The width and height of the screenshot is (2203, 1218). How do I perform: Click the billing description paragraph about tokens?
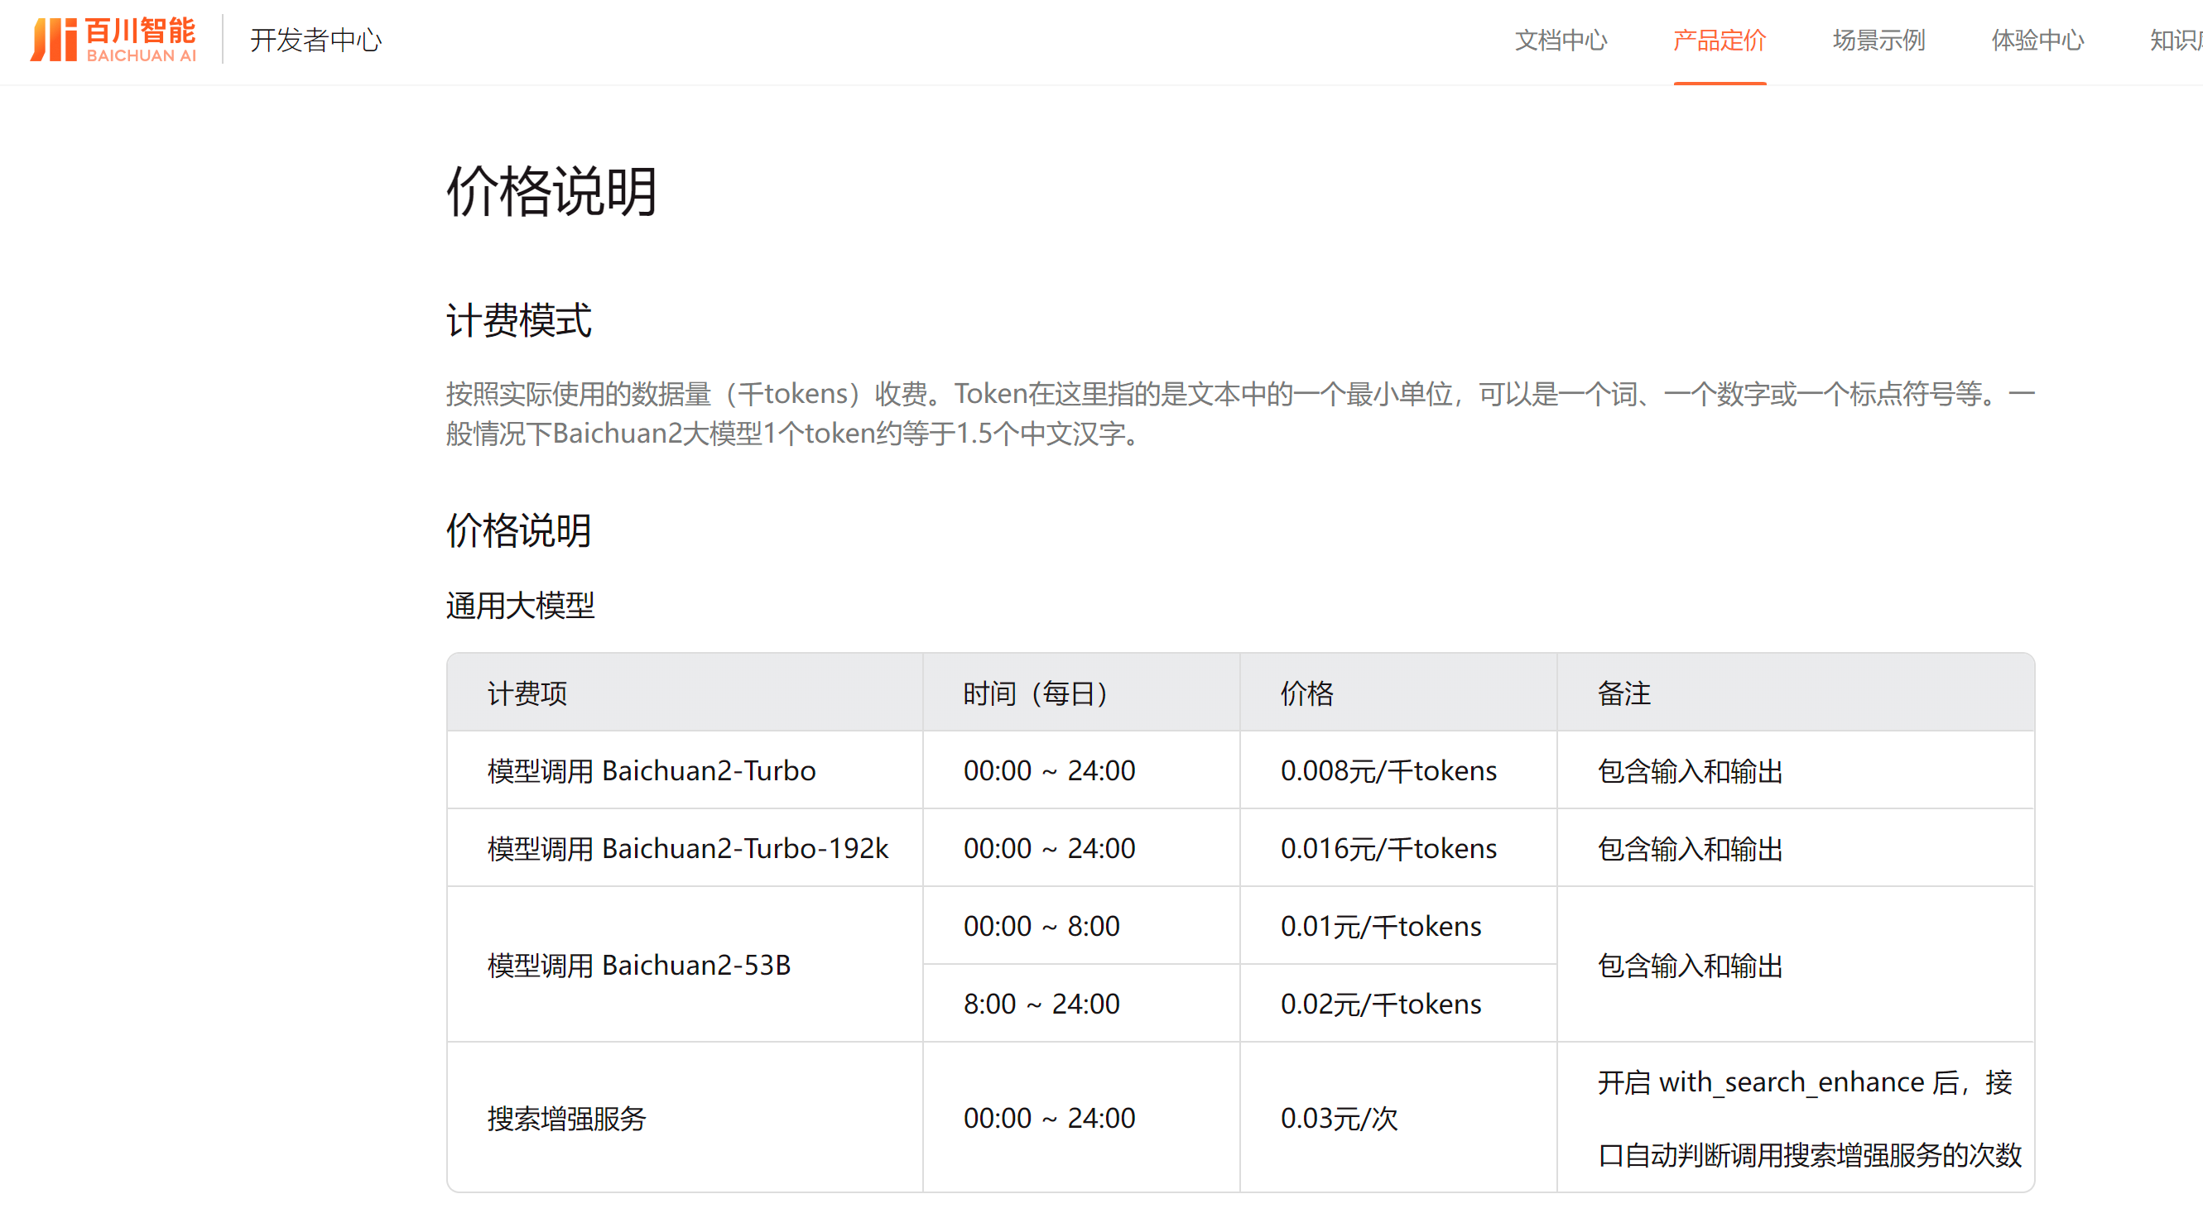click(x=1240, y=414)
